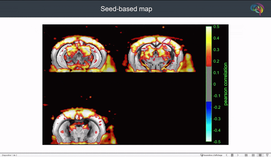Start slideshow from status bar icon
This screenshot has width=271, height=157.
tap(267, 155)
